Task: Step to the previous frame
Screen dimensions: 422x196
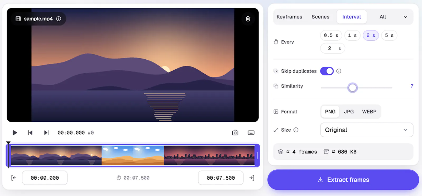Action: (x=30, y=133)
